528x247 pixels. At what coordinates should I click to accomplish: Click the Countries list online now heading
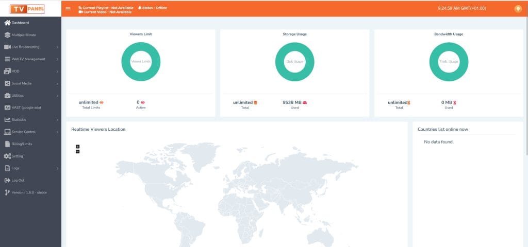(443, 129)
